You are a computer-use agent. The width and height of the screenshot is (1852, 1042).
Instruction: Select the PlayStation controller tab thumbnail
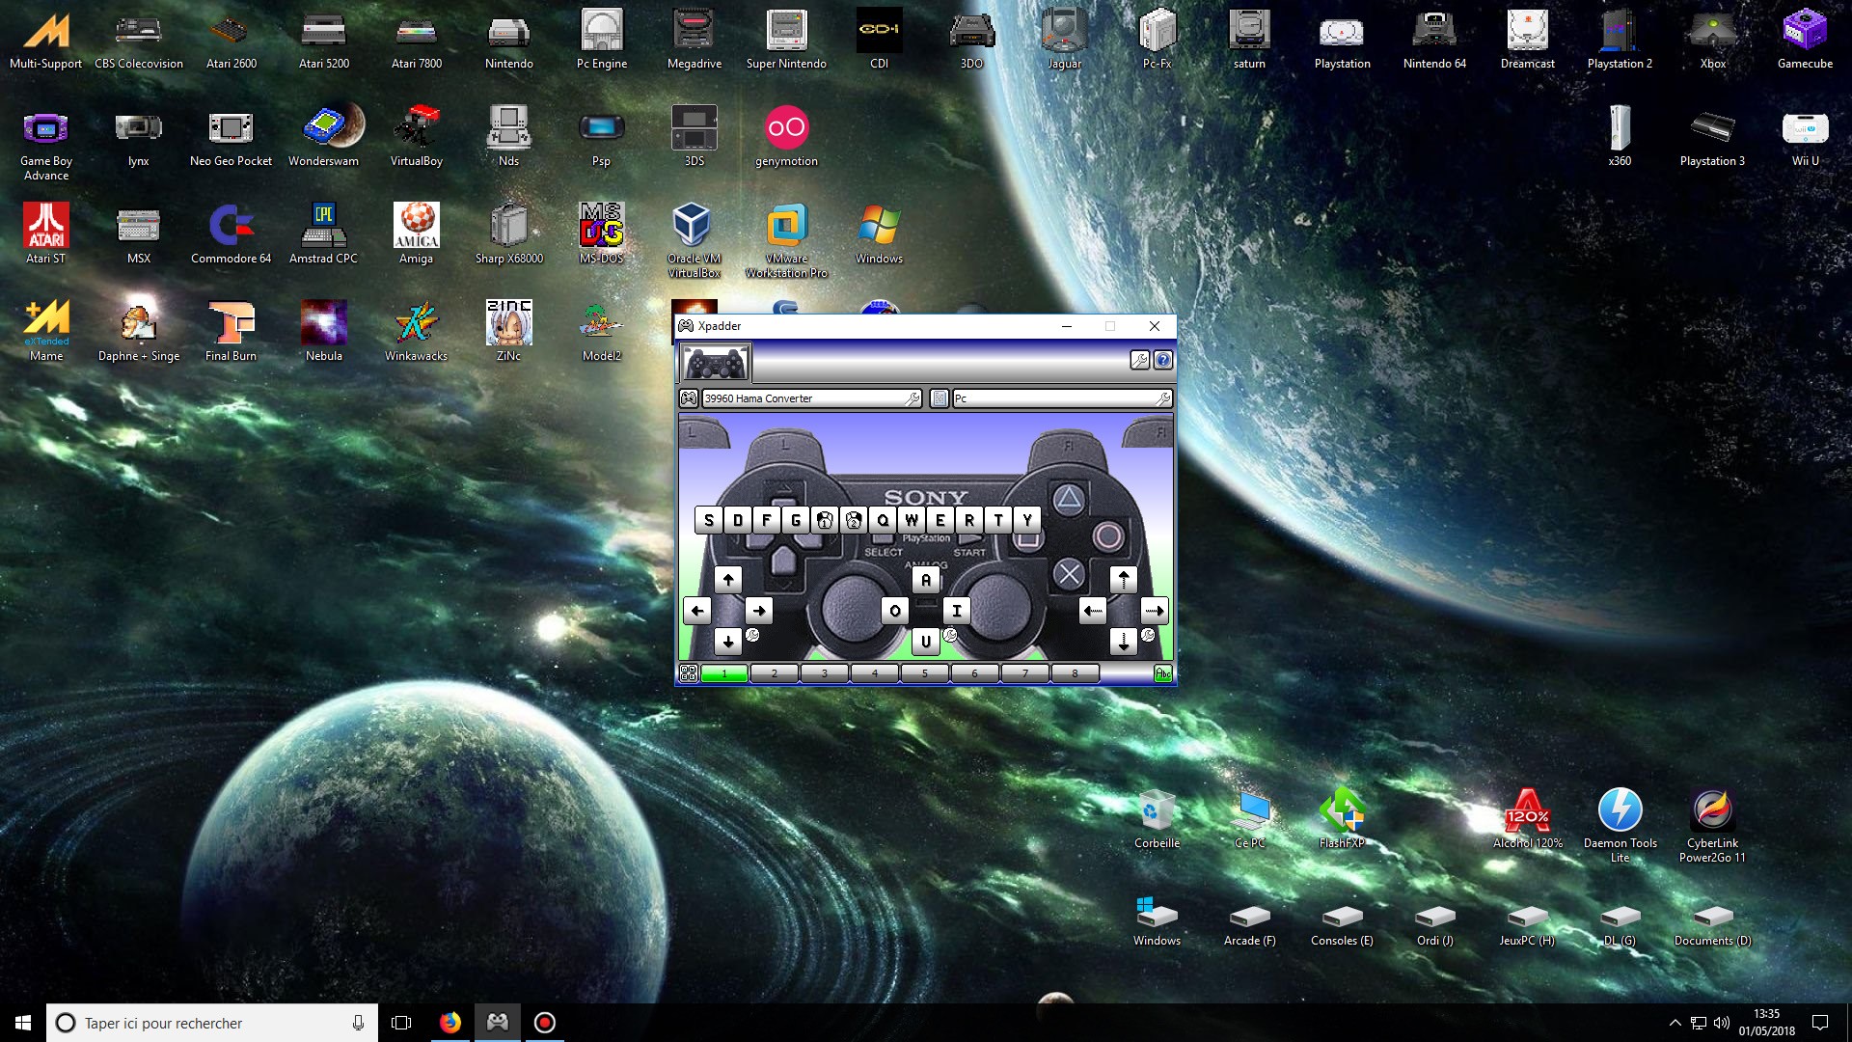click(715, 364)
